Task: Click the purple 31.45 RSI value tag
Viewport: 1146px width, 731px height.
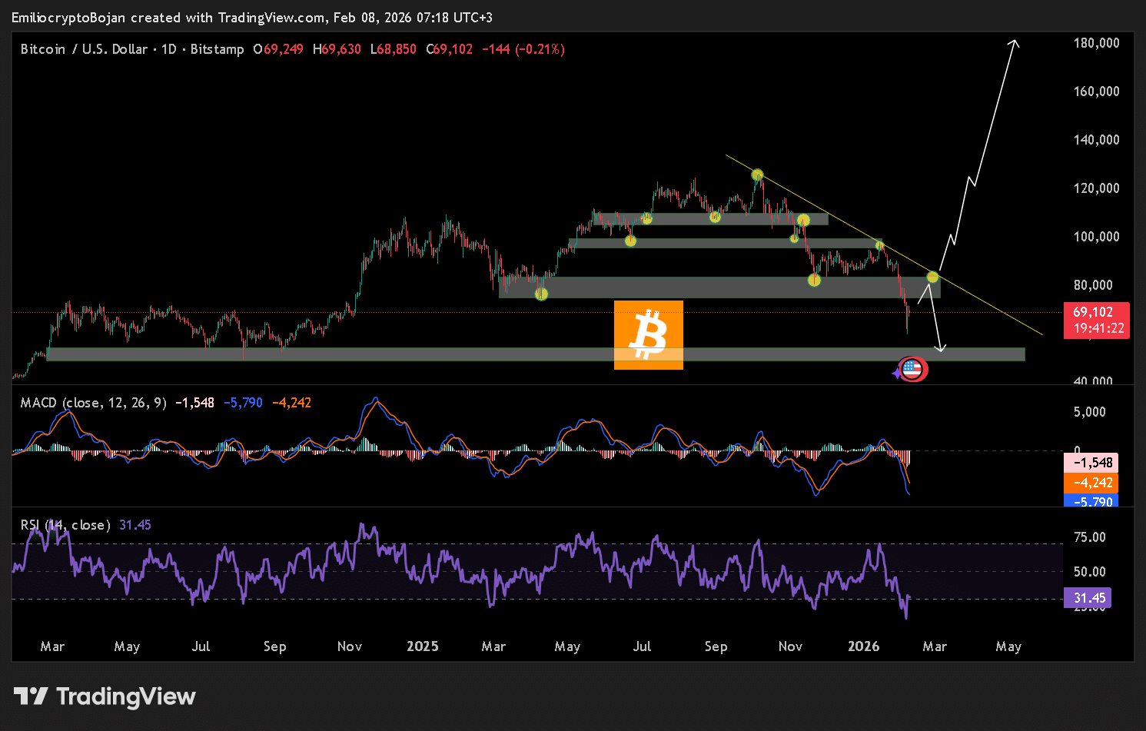Action: (1088, 598)
